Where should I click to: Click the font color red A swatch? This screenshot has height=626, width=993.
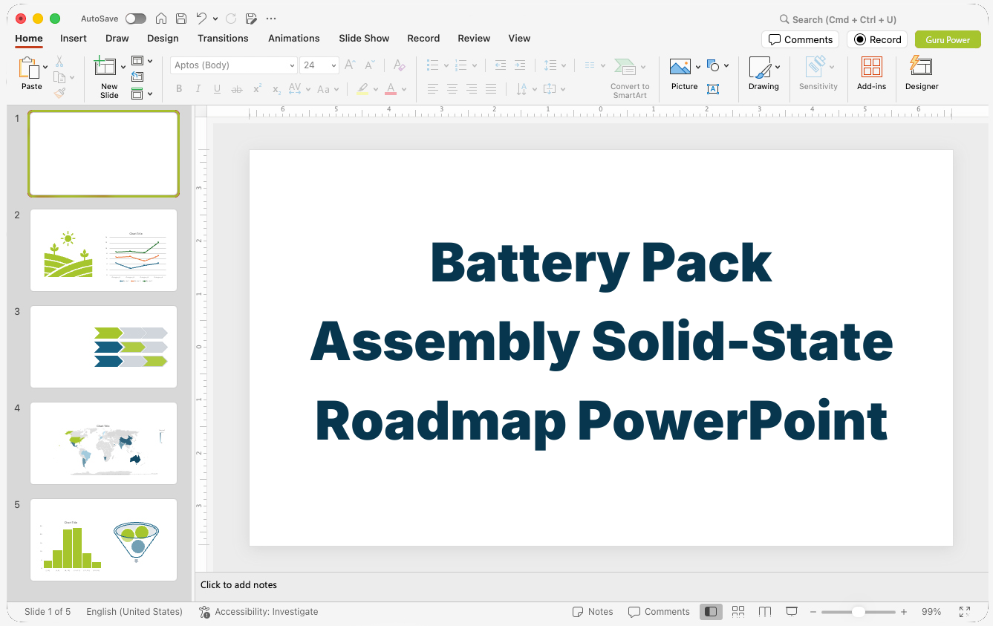coord(391,89)
